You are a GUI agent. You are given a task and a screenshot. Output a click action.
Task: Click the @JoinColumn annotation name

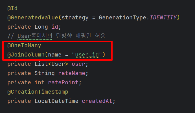pyautogui.click(x=26, y=55)
